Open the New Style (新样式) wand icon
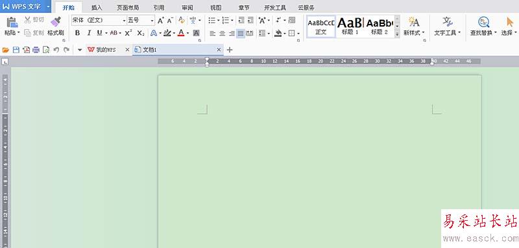 coord(414,22)
